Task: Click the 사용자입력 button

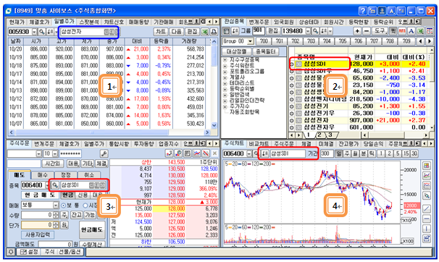Action: pyautogui.click(x=38, y=234)
